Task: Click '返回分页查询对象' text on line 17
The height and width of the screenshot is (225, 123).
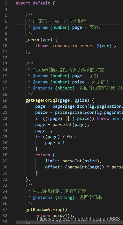Action: click(x=97, y=88)
